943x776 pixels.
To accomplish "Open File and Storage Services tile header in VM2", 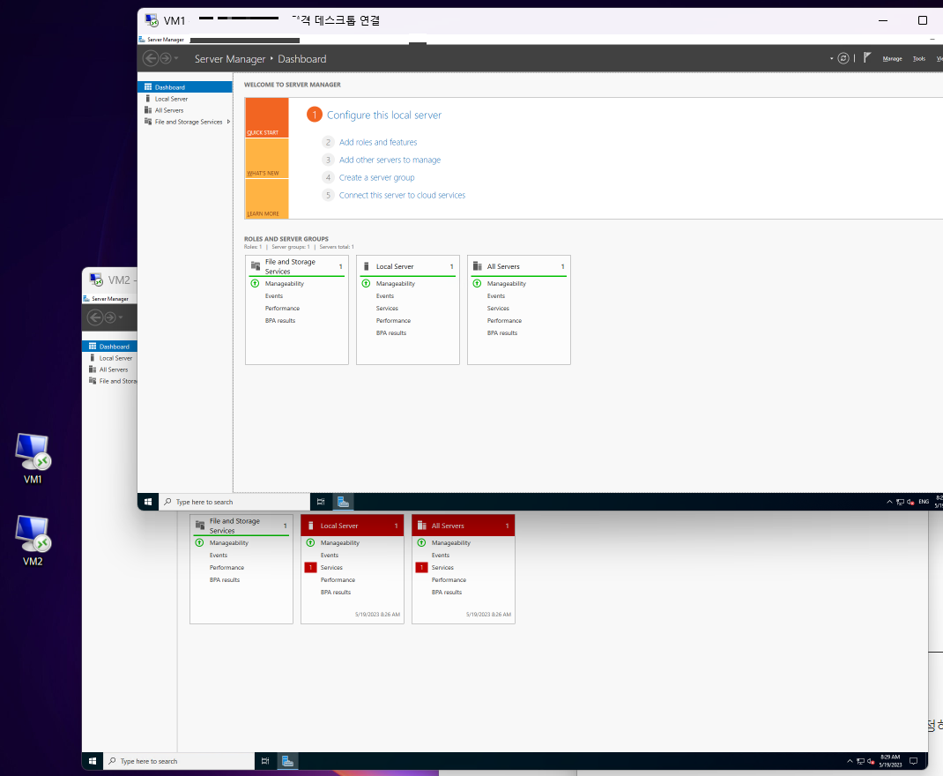I will [x=241, y=526].
